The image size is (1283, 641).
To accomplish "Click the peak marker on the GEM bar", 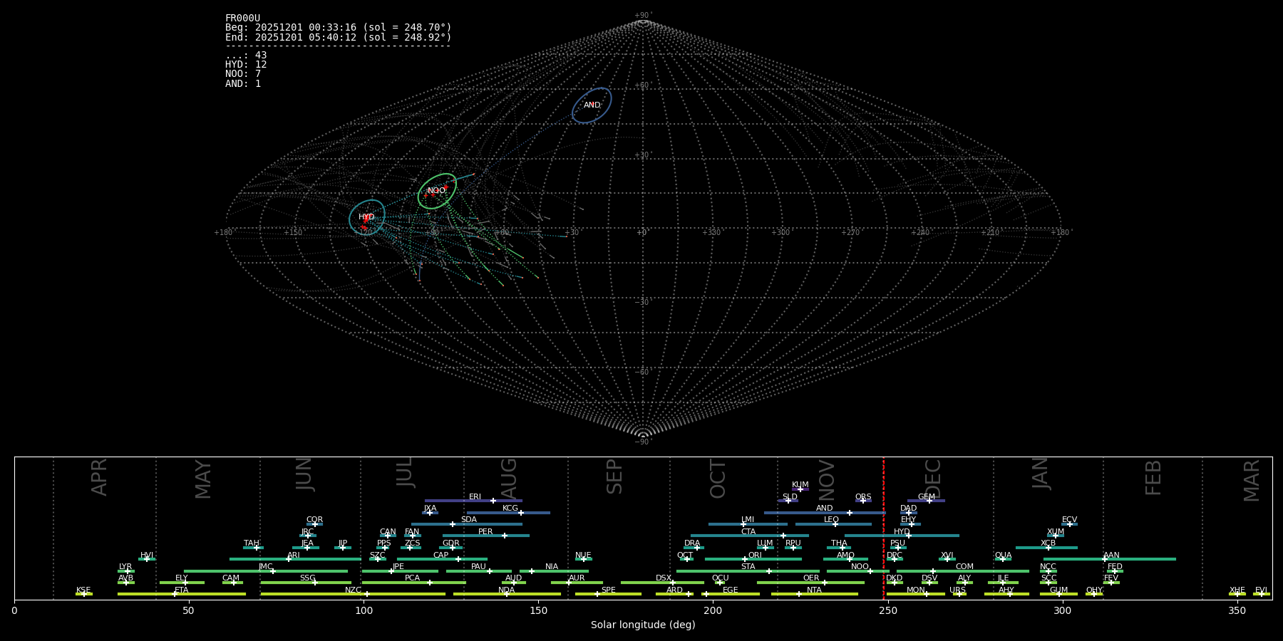I will coord(929,501).
